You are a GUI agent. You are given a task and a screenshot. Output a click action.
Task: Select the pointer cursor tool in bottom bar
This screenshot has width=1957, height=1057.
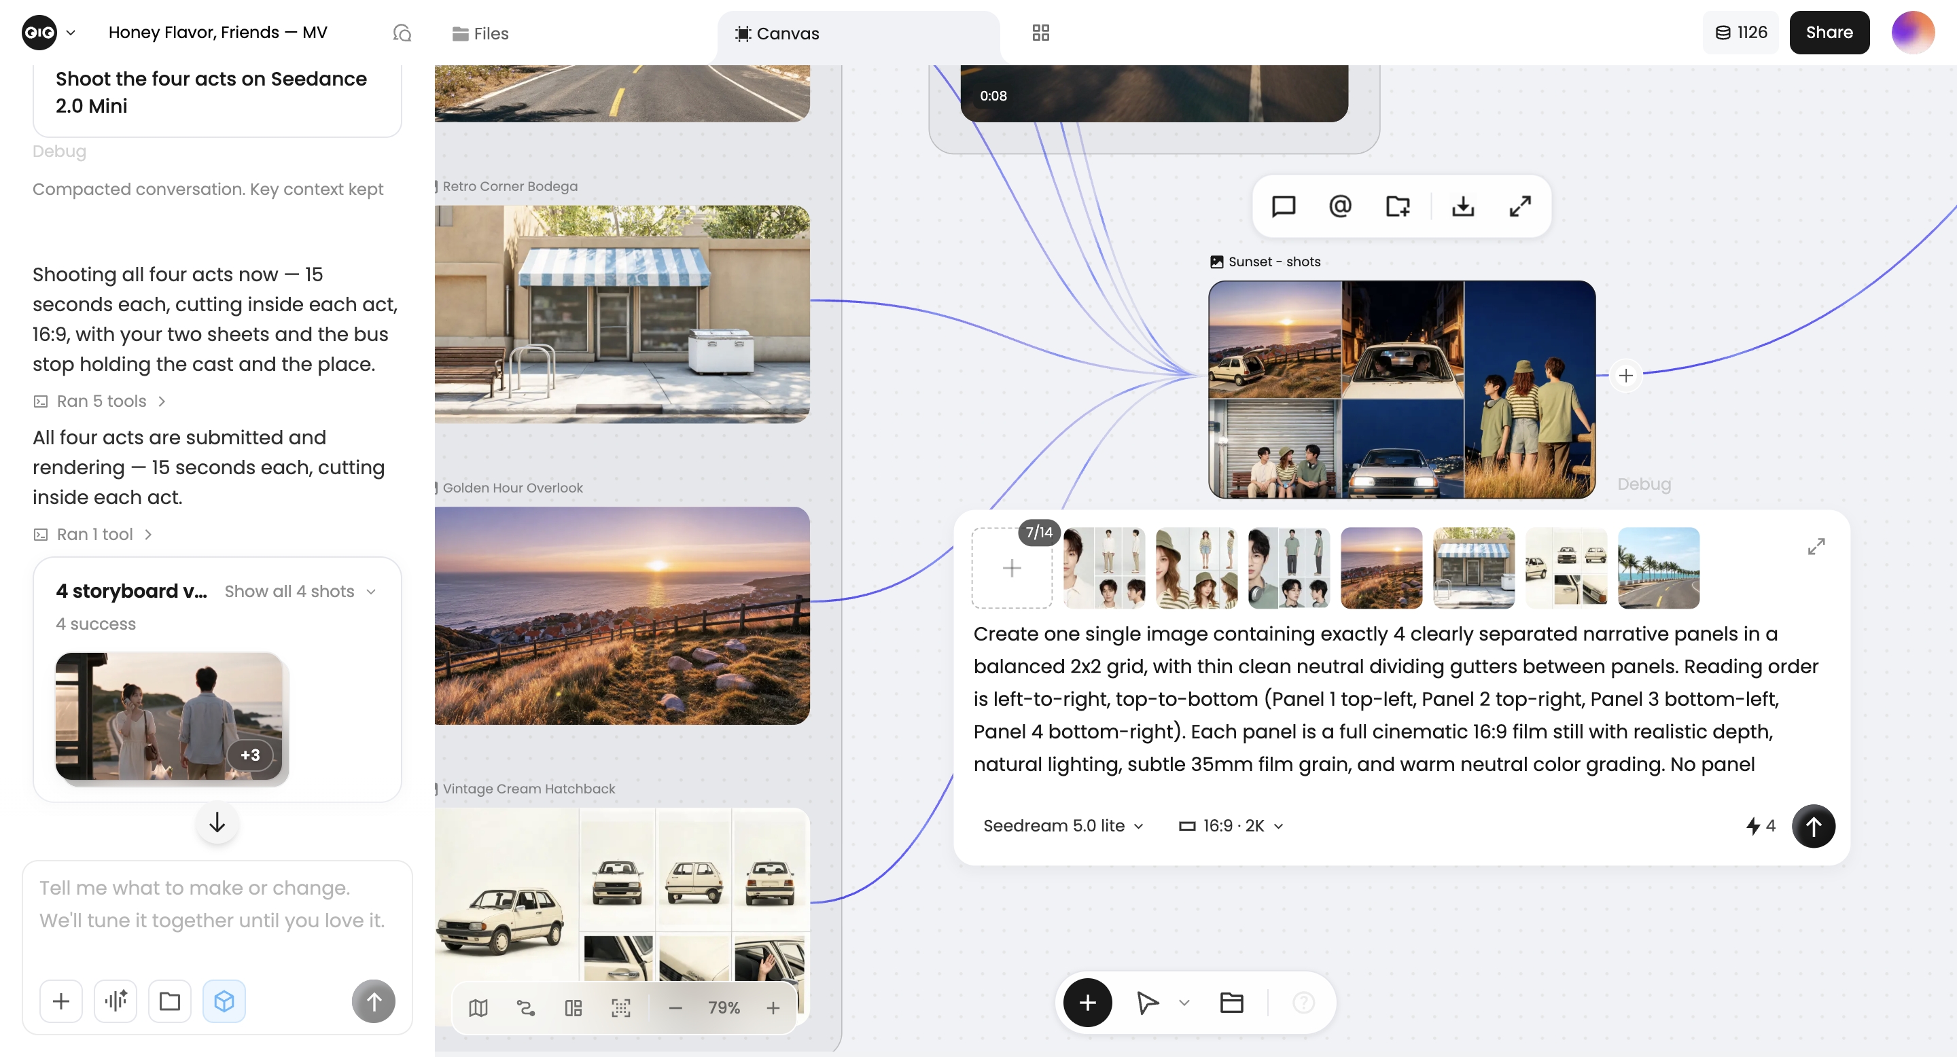tap(1147, 1003)
